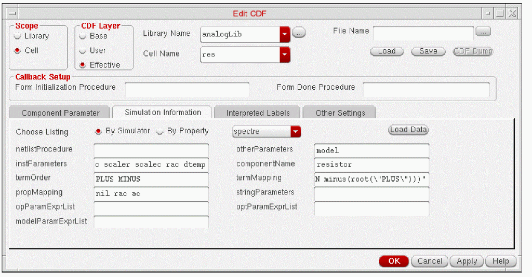Select the Library scope radio button
Screen dimensions: 532x277
(x=18, y=36)
